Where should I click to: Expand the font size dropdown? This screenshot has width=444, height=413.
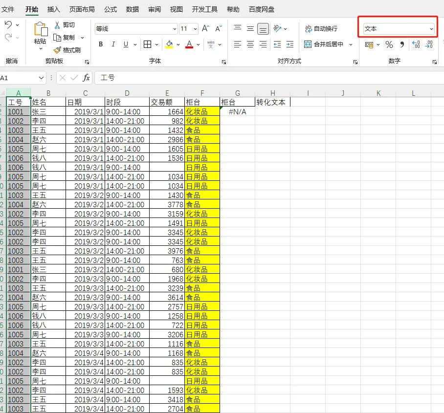pyautogui.click(x=195, y=29)
